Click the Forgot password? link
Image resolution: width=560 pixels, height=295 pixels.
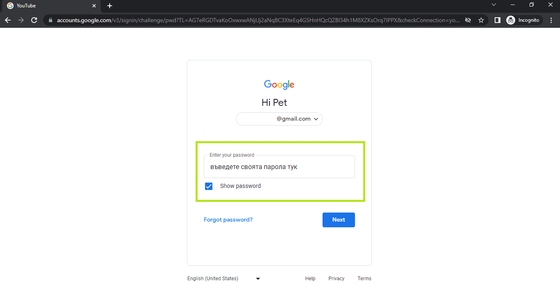228,220
